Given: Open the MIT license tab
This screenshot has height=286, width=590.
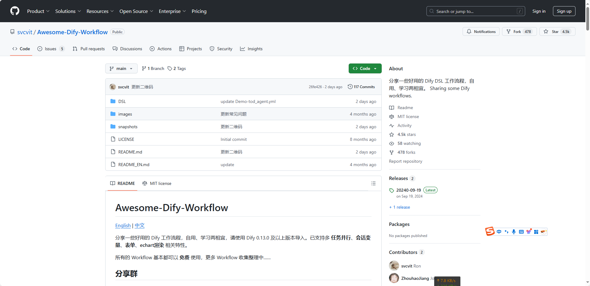Looking at the screenshot, I should 157,184.
